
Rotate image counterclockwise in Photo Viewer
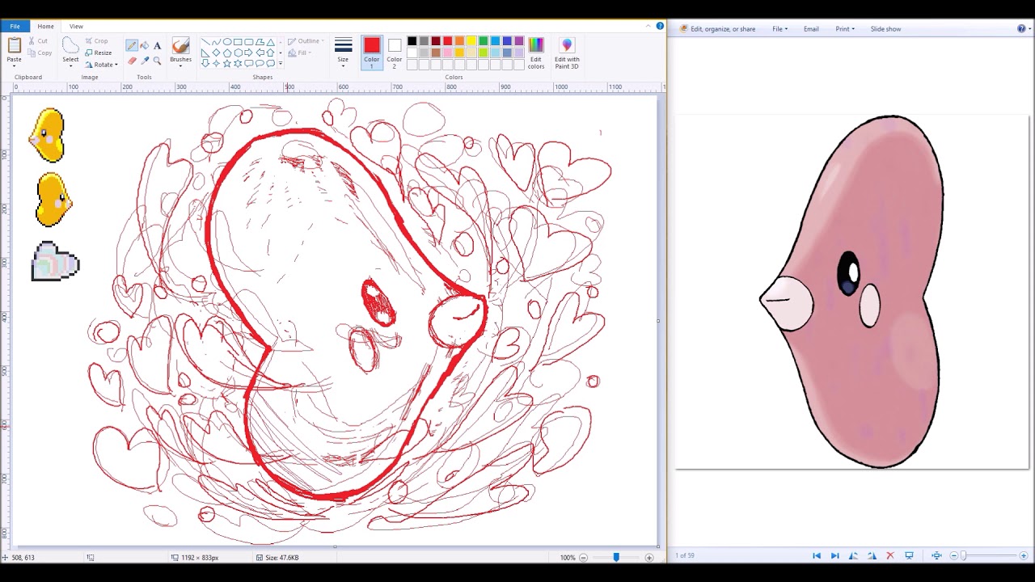854,555
